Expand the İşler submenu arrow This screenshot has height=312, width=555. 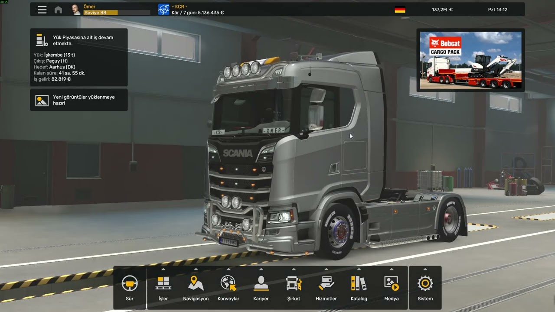[163, 269]
